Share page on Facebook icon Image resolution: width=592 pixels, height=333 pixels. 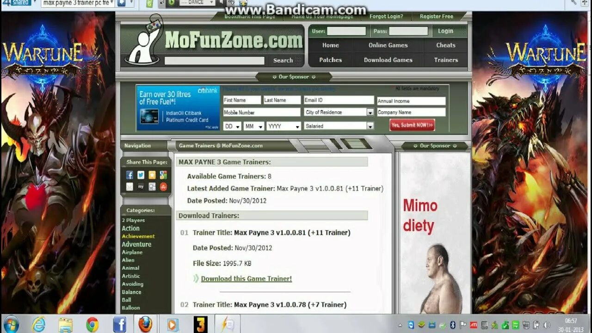point(129,175)
